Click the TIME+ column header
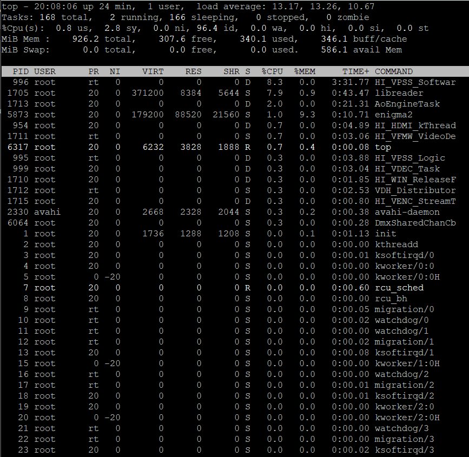Screen dimensions: 469x457 pyautogui.click(x=355, y=71)
